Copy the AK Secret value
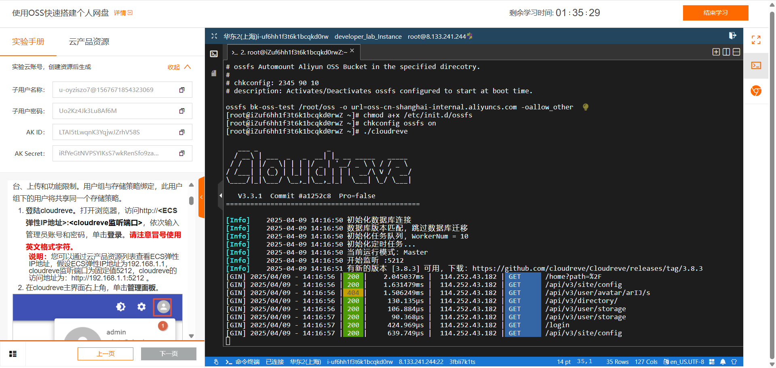Screen dimensions: 776x368 [x=182, y=153]
